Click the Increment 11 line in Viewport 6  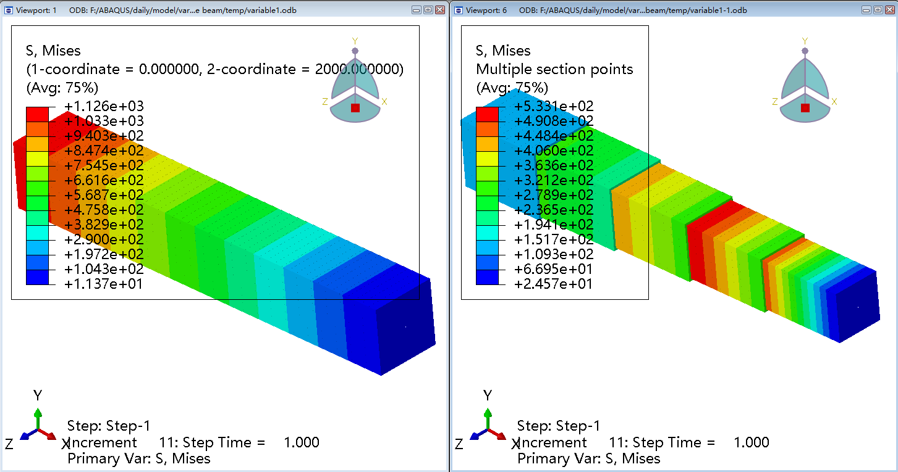pos(643,442)
